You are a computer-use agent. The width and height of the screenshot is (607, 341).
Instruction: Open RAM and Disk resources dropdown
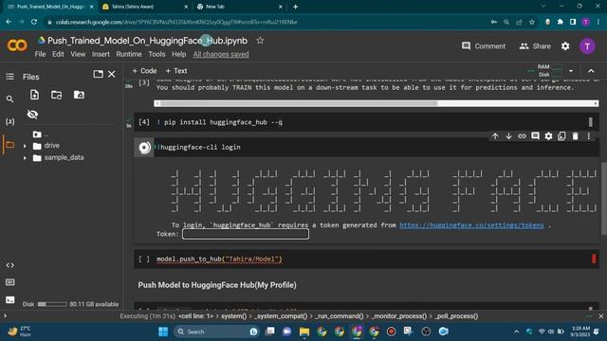pos(571,71)
